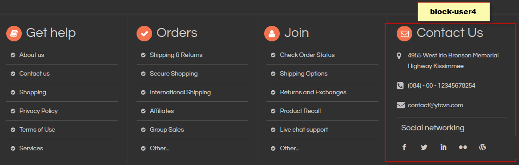Select Check Order Status link
Viewport: 519px width, 165px height.
tap(307, 55)
